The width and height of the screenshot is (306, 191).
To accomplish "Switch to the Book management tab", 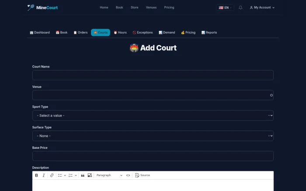I will coord(62,33).
